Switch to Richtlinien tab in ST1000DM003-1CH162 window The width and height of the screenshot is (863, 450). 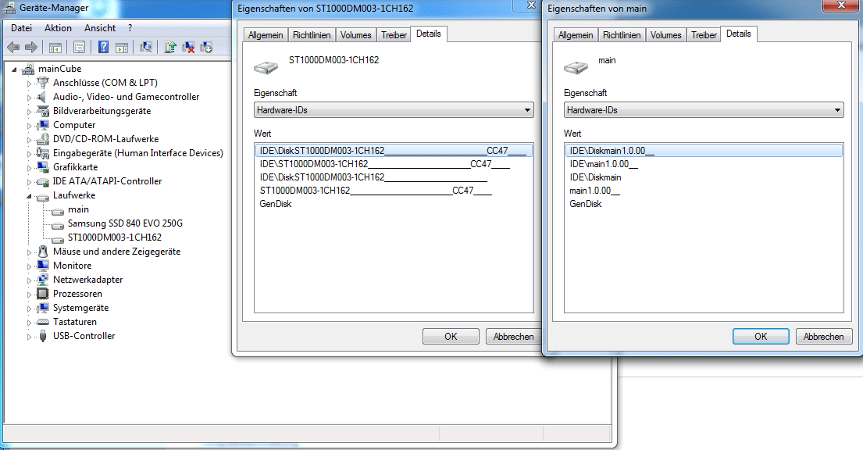pos(312,34)
